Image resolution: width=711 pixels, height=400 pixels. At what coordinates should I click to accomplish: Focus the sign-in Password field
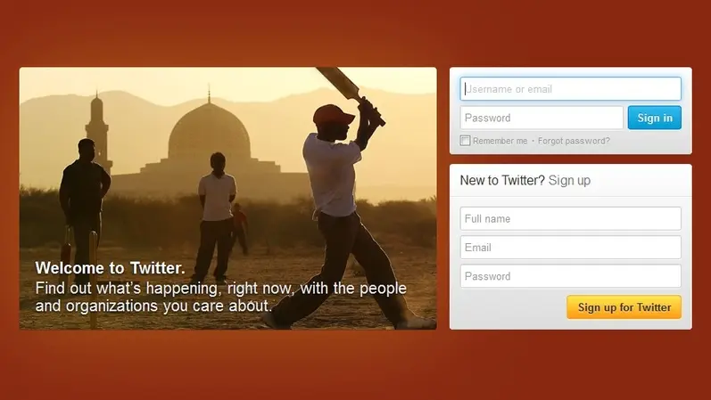click(542, 118)
